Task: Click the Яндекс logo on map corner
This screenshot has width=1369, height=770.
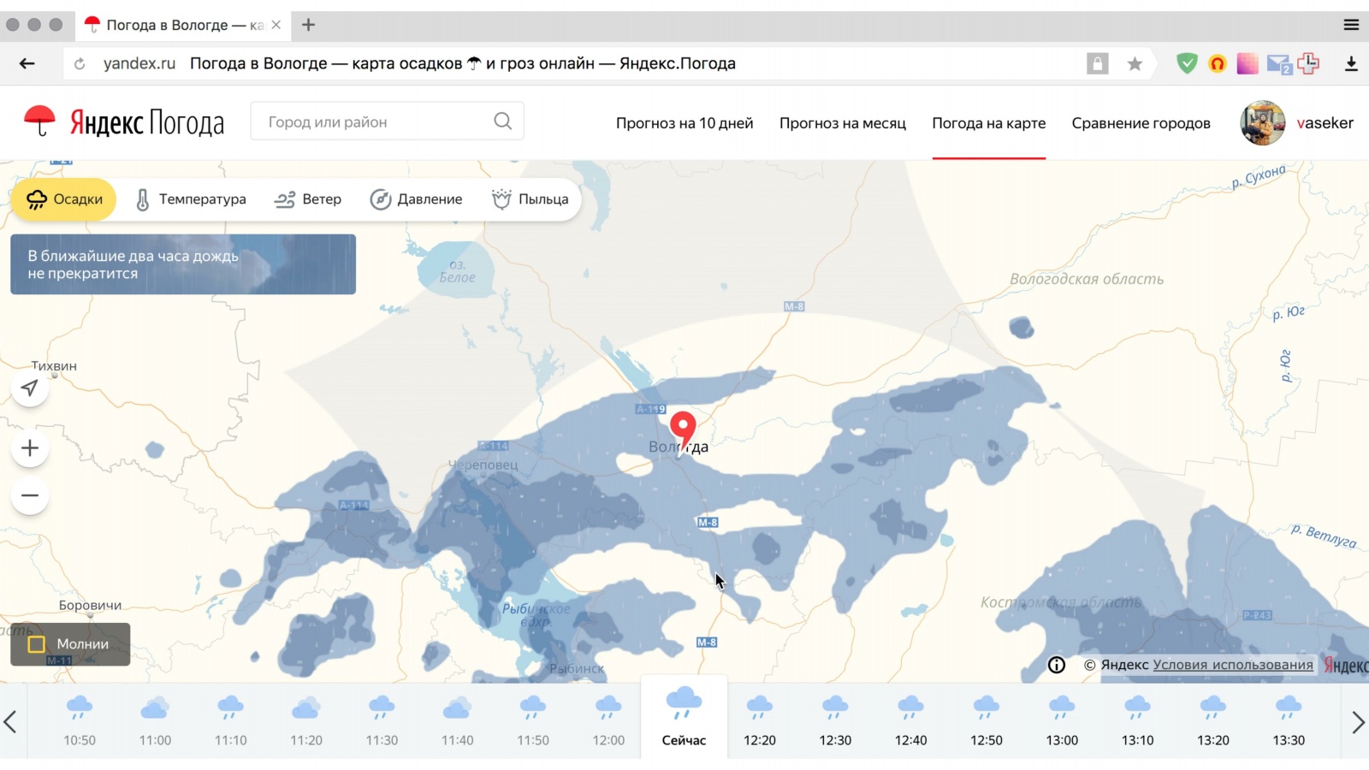Action: click(1346, 666)
